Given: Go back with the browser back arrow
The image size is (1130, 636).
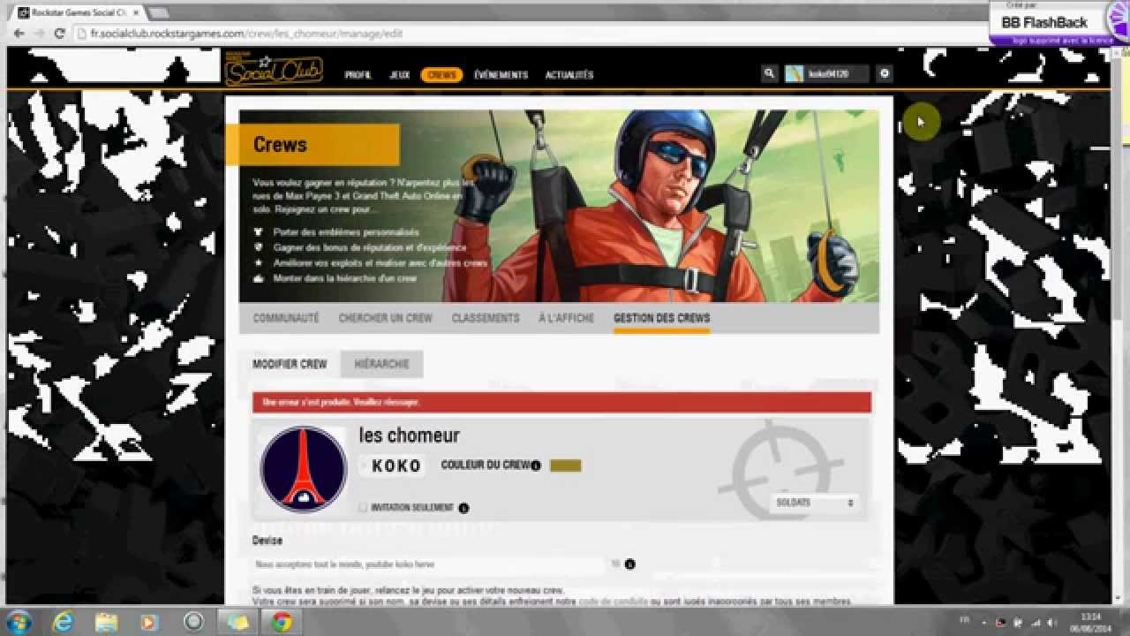Looking at the screenshot, I should pyautogui.click(x=19, y=34).
